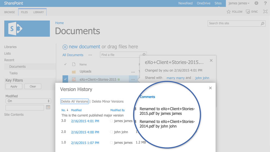This screenshot has width=270, height=152.
Task: Click Delete All Versions
Action: pyautogui.click(x=75, y=101)
